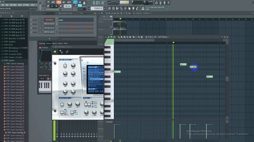
Task: Start playback with the play button
Action: click(x=52, y=6)
